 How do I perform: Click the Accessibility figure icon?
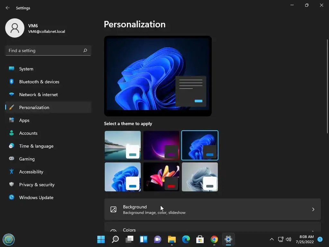[12, 171]
